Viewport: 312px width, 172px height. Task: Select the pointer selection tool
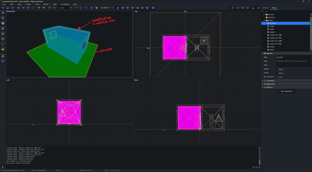(x=3, y=13)
